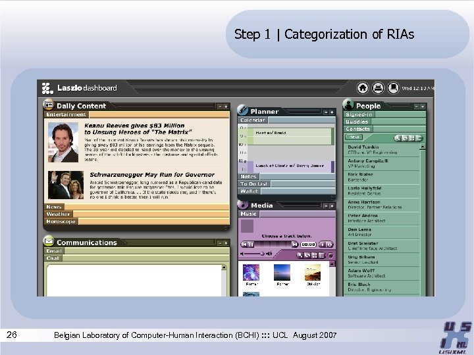The height and width of the screenshot is (355, 474).
Task: Switch Media library to grid view
Action: (315, 255)
